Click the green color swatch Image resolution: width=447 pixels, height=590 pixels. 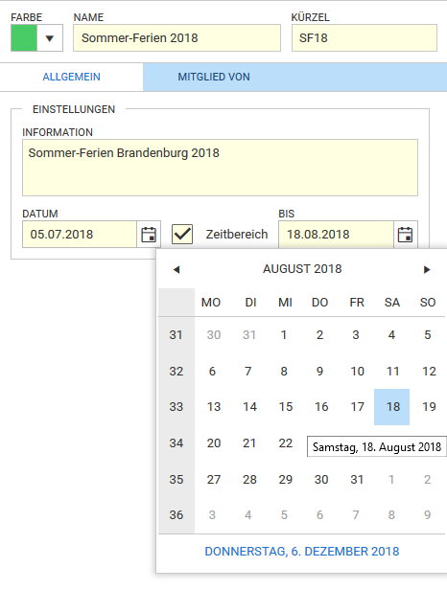click(24, 38)
